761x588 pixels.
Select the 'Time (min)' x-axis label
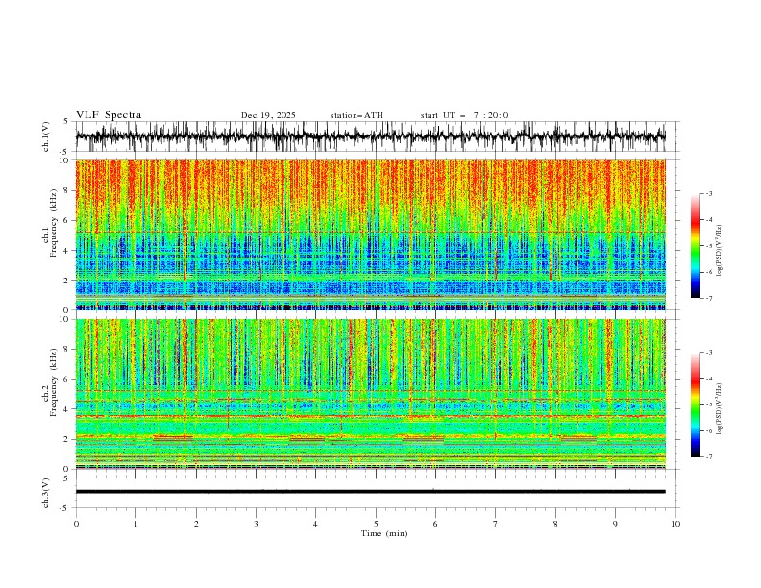384,533
